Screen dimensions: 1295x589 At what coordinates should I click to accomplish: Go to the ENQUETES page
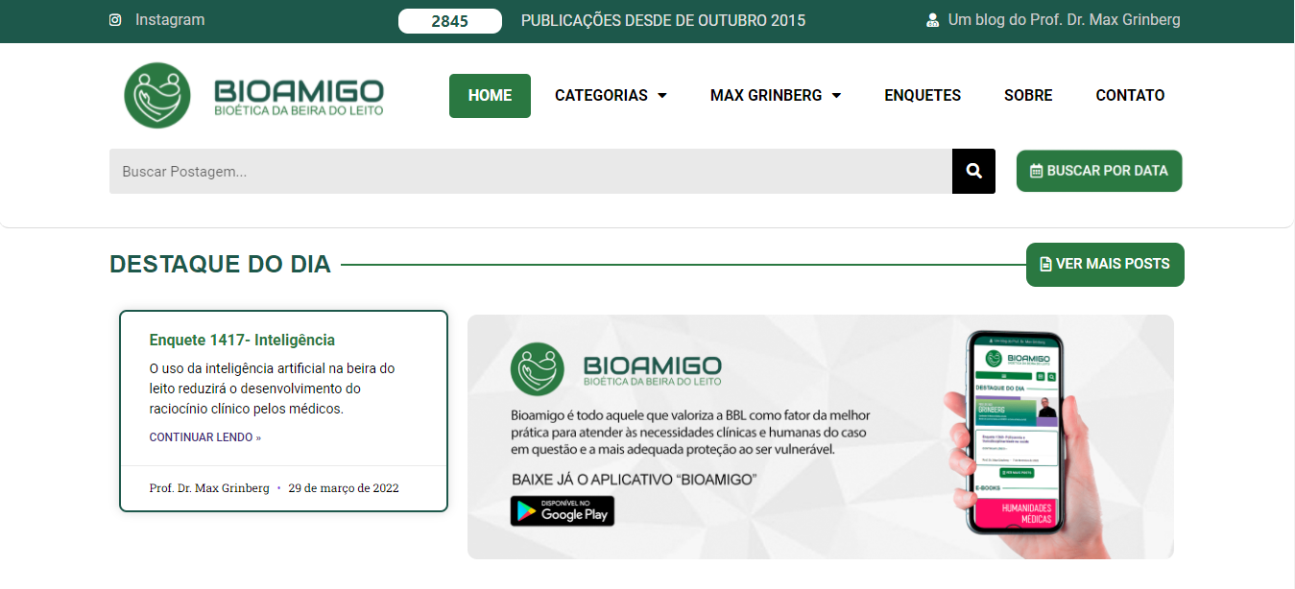[923, 96]
